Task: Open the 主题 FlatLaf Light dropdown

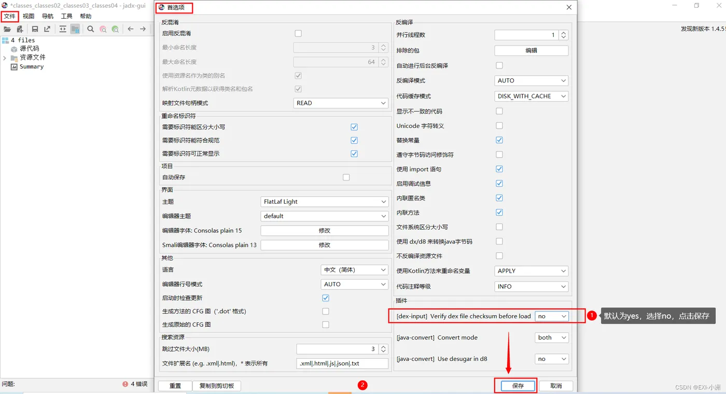Action: (x=325, y=202)
